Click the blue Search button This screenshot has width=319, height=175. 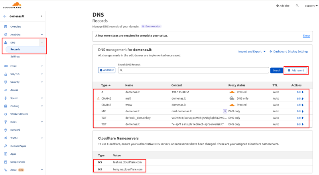point(276,71)
